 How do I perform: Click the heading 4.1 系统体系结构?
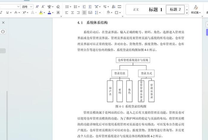92,23
